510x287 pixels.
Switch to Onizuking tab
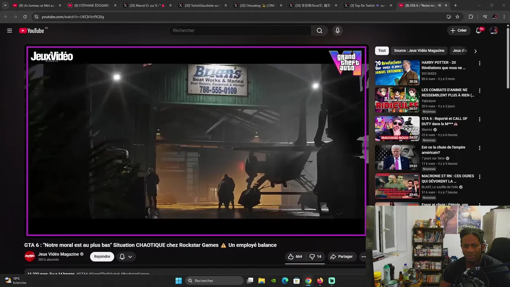click(x=257, y=6)
